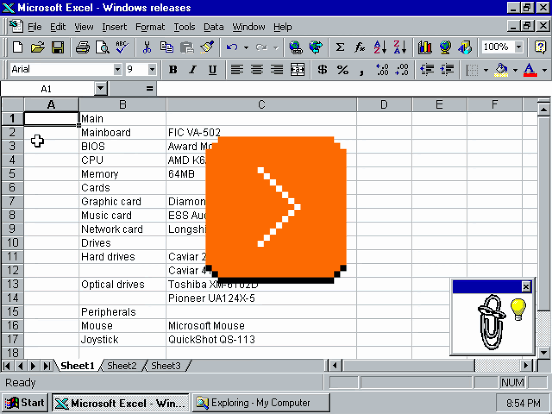Click the Start button
This screenshot has width=552, height=414.
(25, 403)
